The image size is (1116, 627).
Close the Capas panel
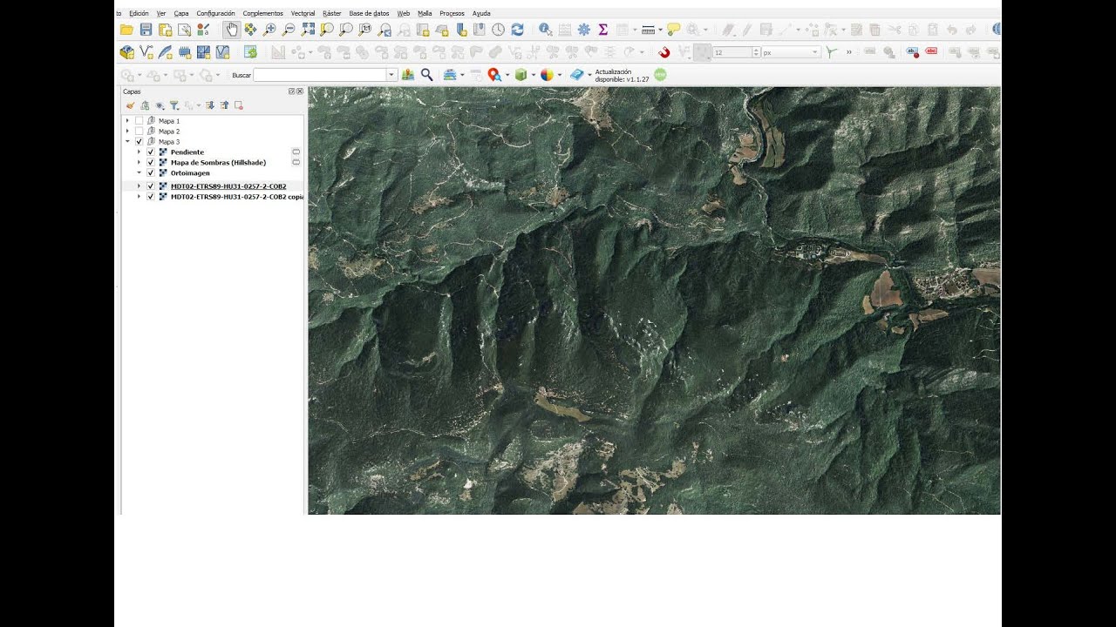pos(300,91)
